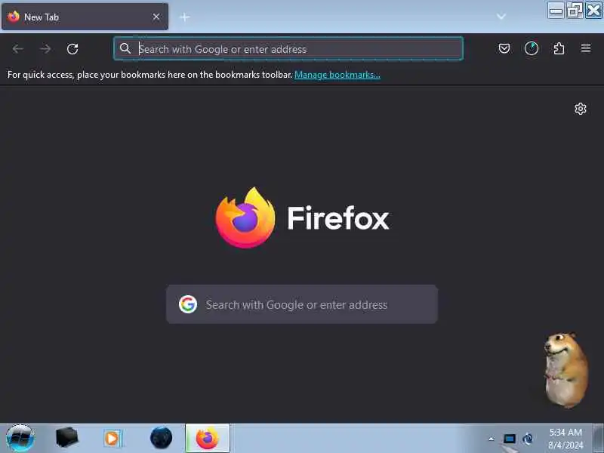Image resolution: width=604 pixels, height=453 pixels.
Task: Expand the list all tabs chevron
Action: pos(501,17)
